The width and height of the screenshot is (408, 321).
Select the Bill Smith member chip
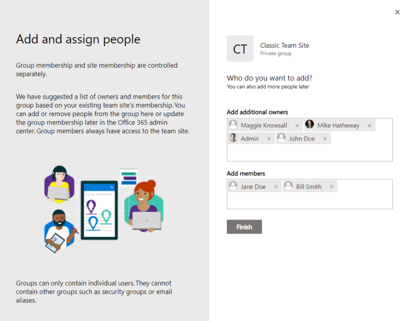309,187
